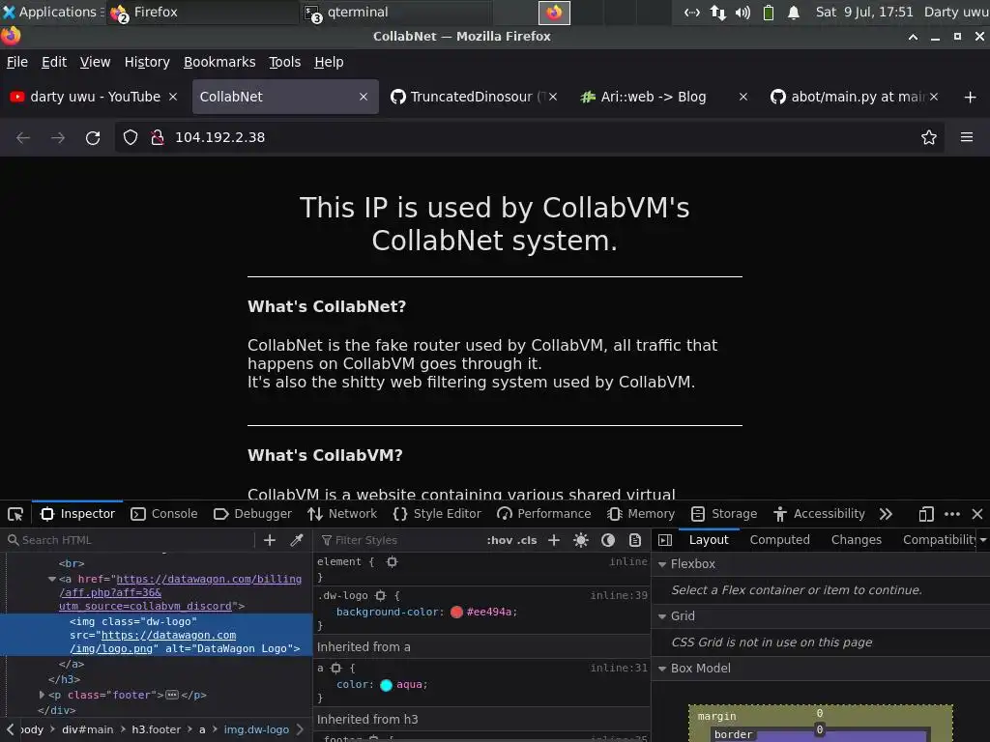Open Firefox hamburger application menu
This screenshot has width=990, height=742.
click(x=966, y=137)
